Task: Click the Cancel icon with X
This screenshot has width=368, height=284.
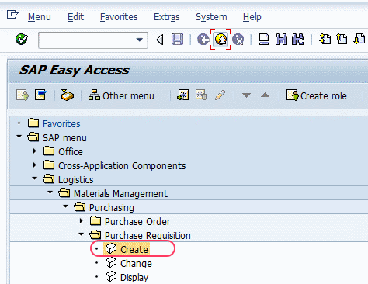Action: [x=238, y=40]
